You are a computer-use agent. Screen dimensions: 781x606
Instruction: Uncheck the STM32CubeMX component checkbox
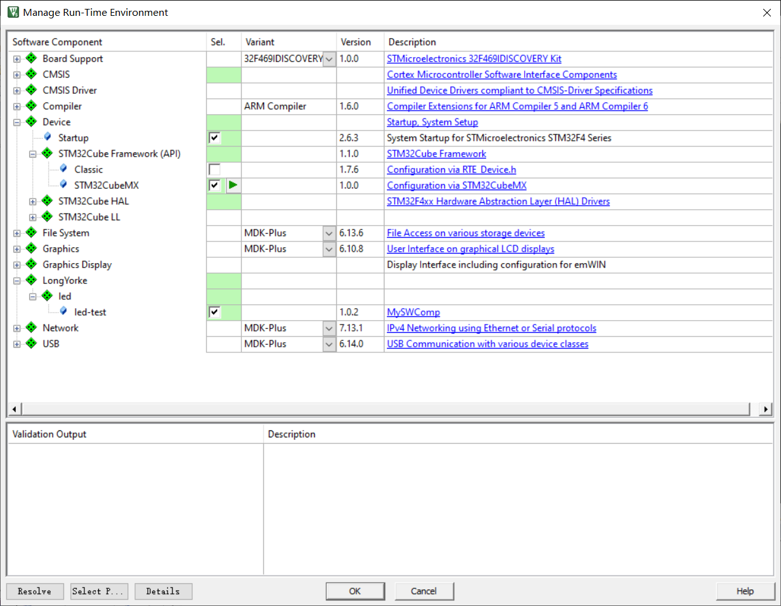pyautogui.click(x=214, y=186)
